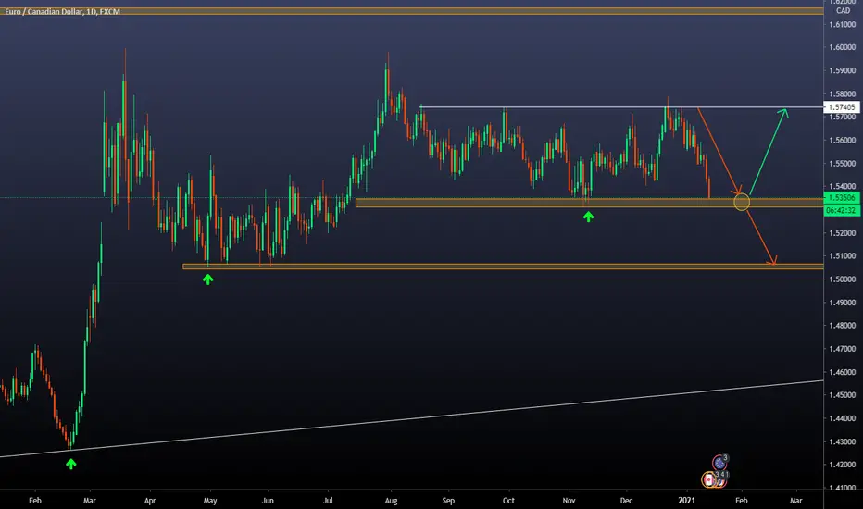This screenshot has height=509, width=863.
Task: Select the green arrow-up marker below November low
Action: tap(588, 217)
